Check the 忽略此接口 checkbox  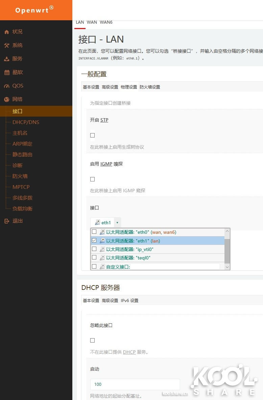(x=92, y=340)
